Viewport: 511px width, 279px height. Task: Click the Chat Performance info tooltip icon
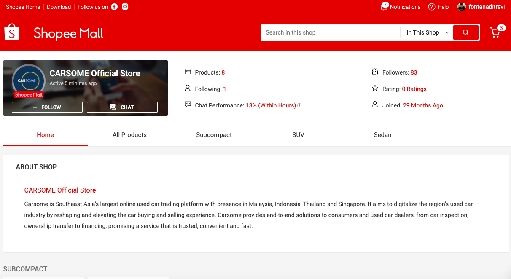point(299,105)
